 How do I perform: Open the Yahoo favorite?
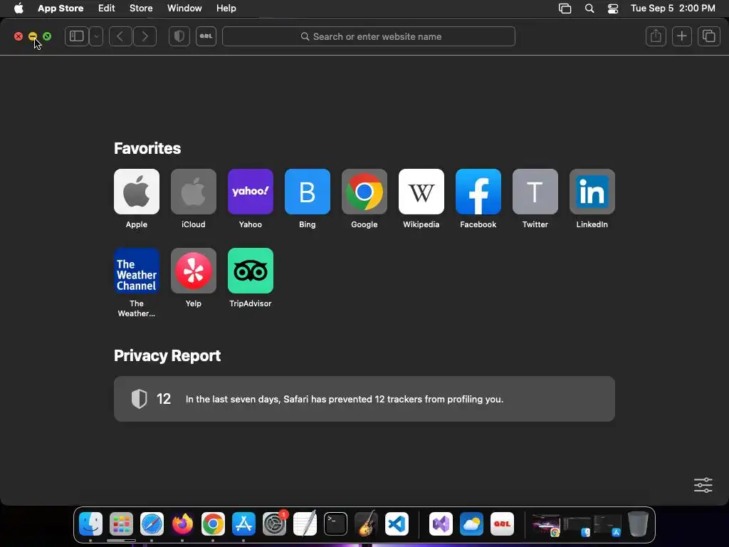click(x=251, y=192)
